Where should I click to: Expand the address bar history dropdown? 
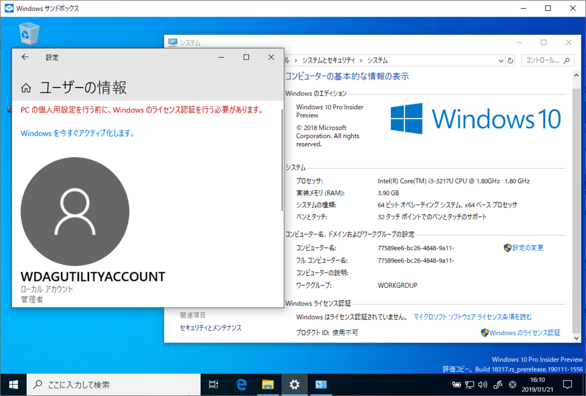(x=501, y=60)
